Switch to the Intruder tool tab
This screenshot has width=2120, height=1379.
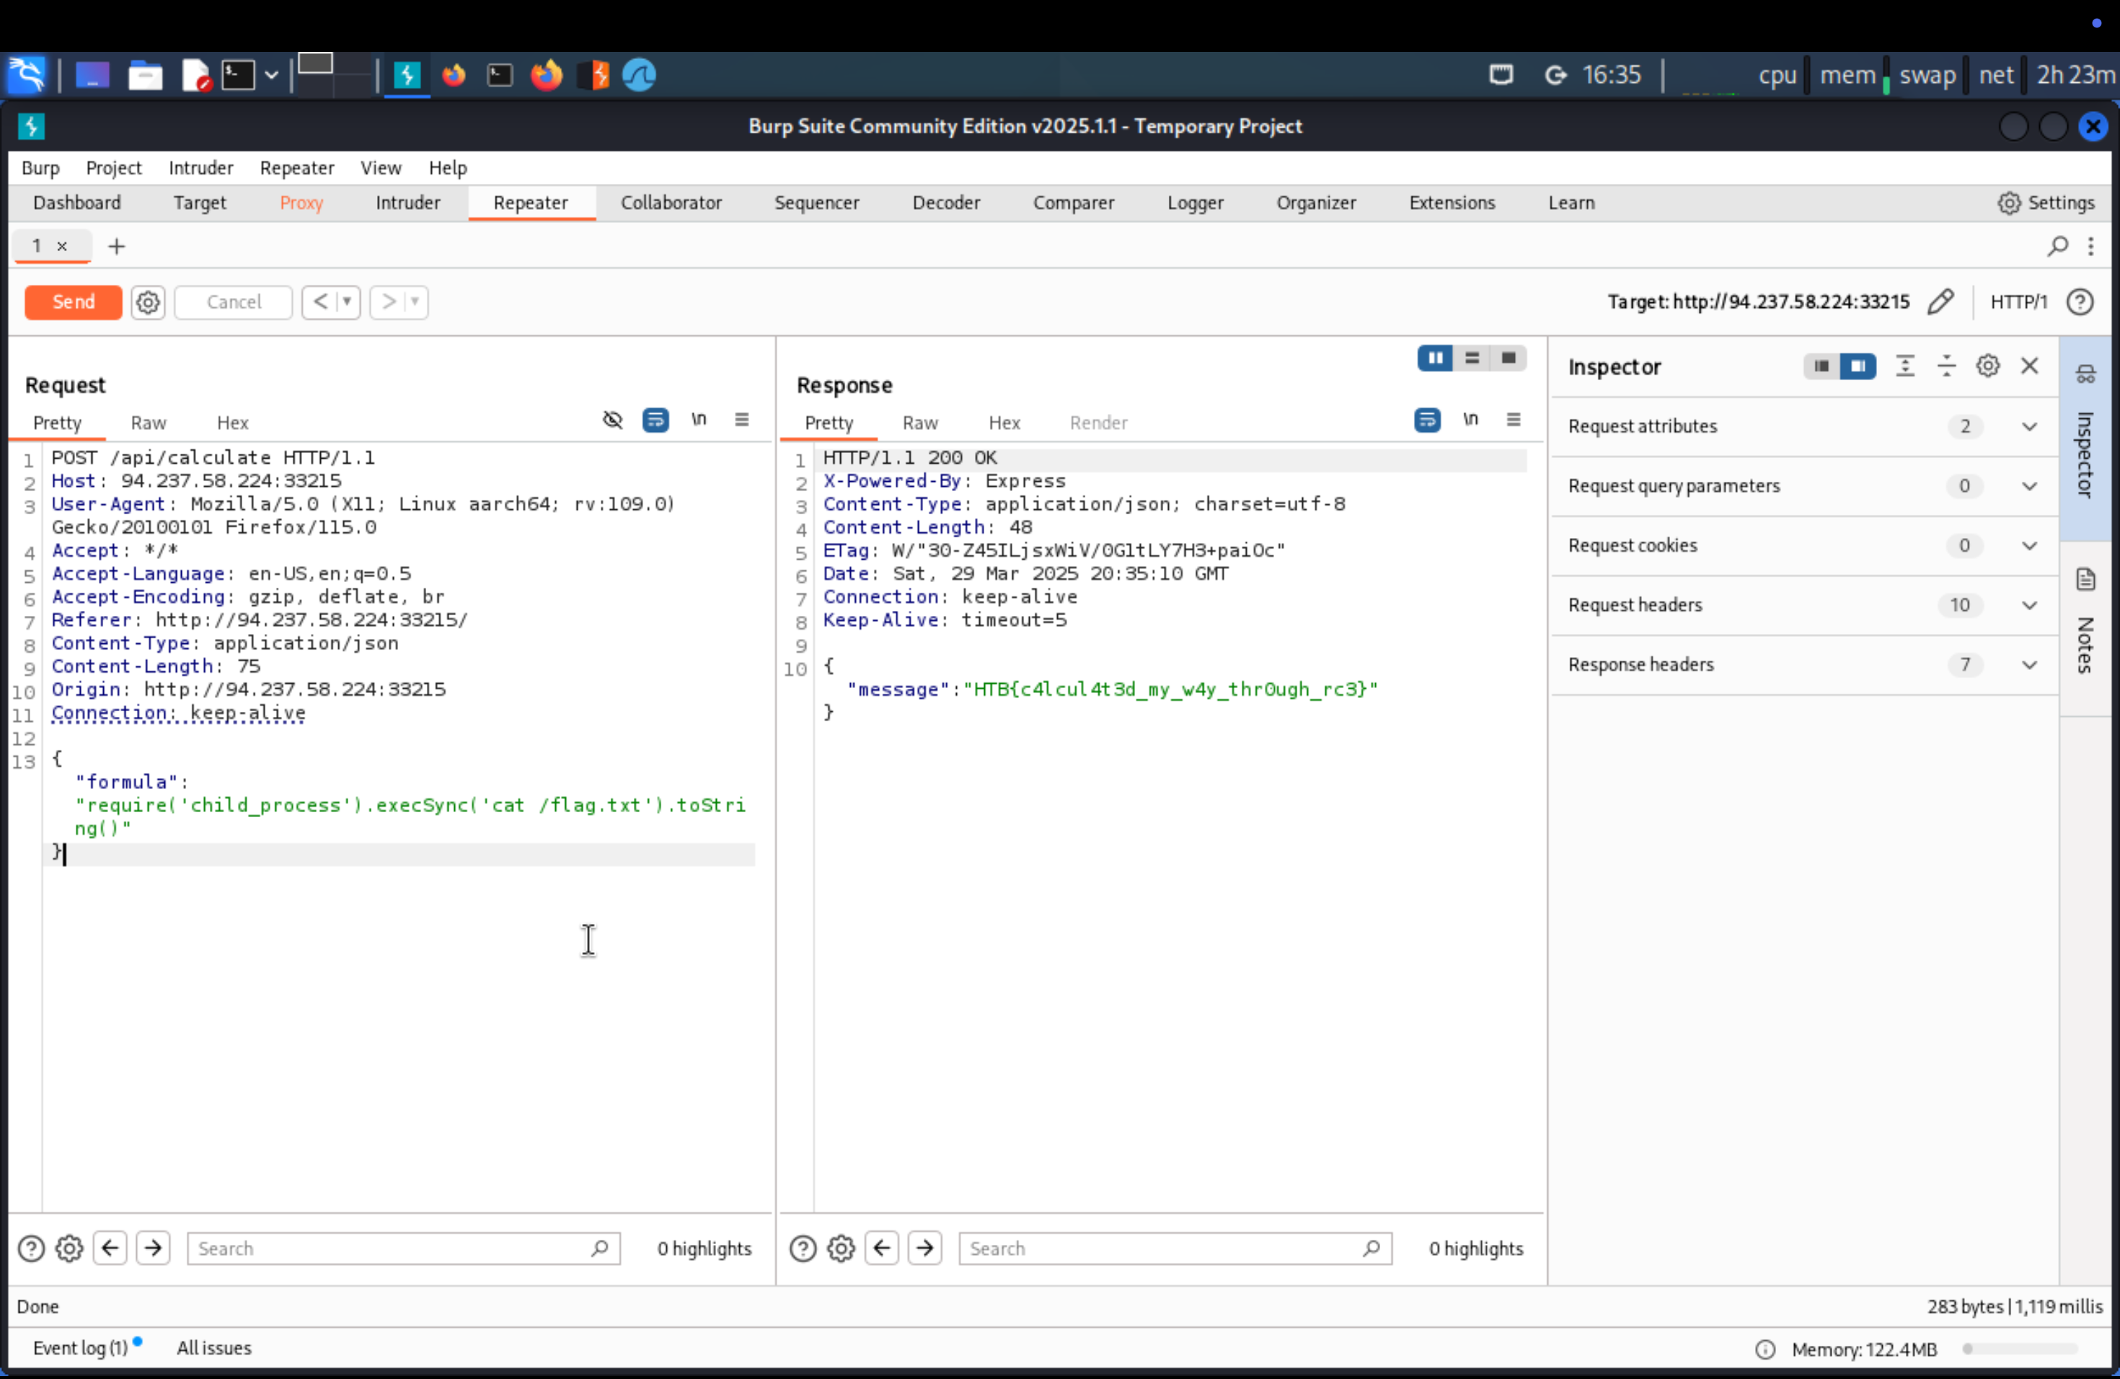408,203
